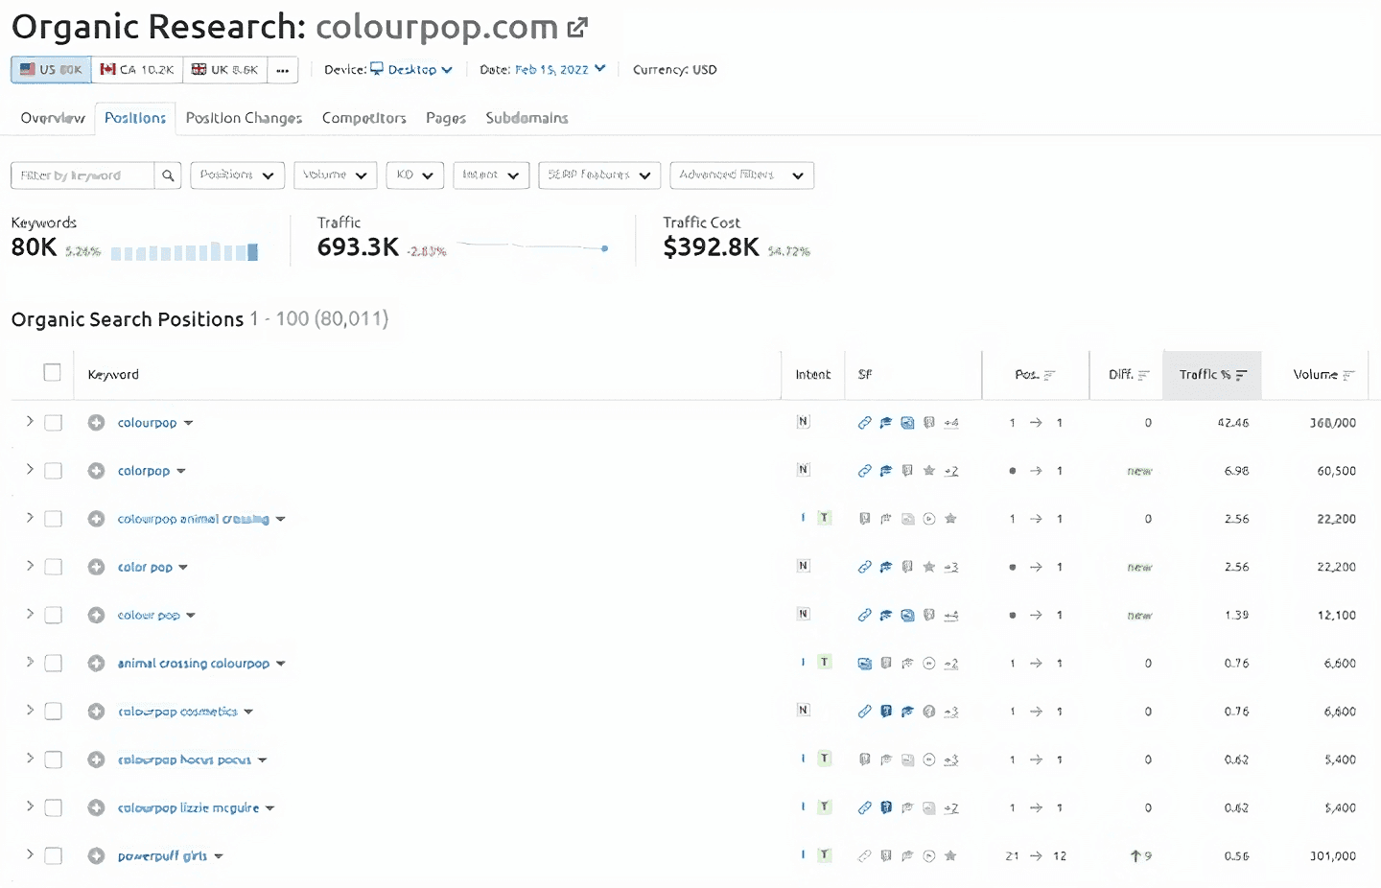Open the Positions filter dropdown

[238, 175]
